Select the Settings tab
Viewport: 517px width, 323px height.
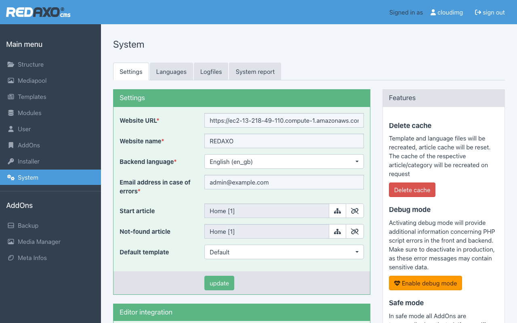click(131, 71)
